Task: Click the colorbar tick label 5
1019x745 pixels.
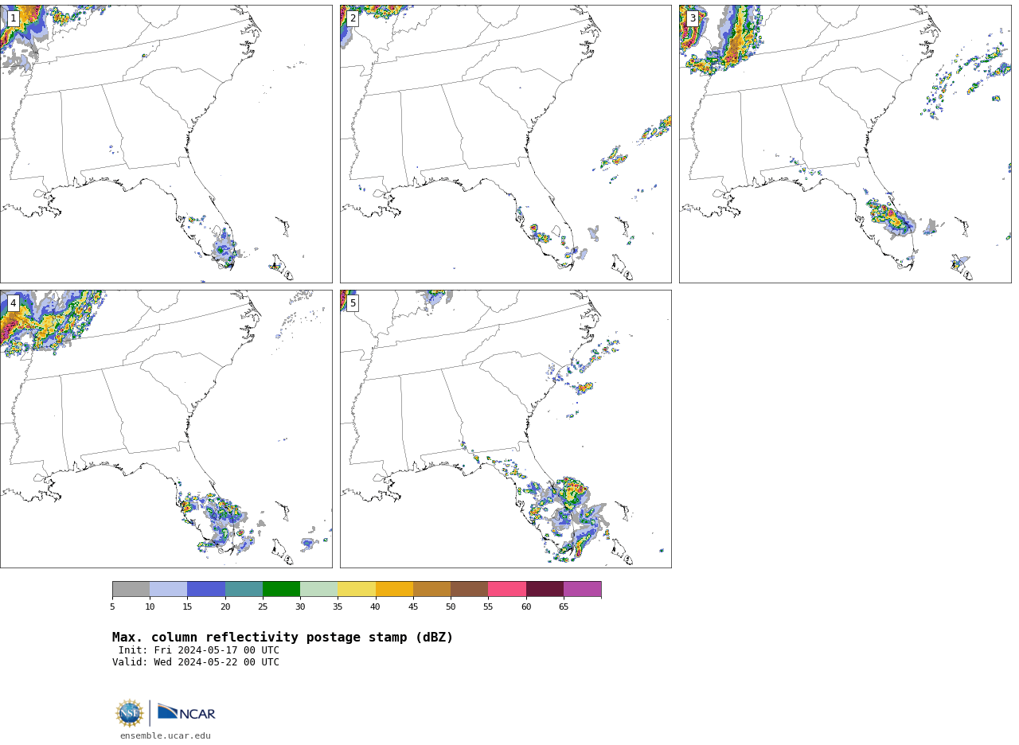Action: tap(112, 607)
